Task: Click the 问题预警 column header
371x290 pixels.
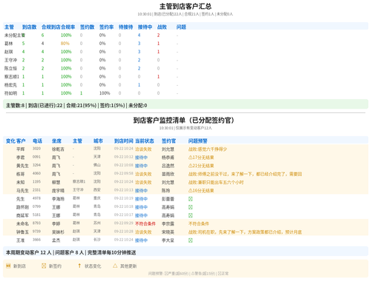Action: click(198, 141)
